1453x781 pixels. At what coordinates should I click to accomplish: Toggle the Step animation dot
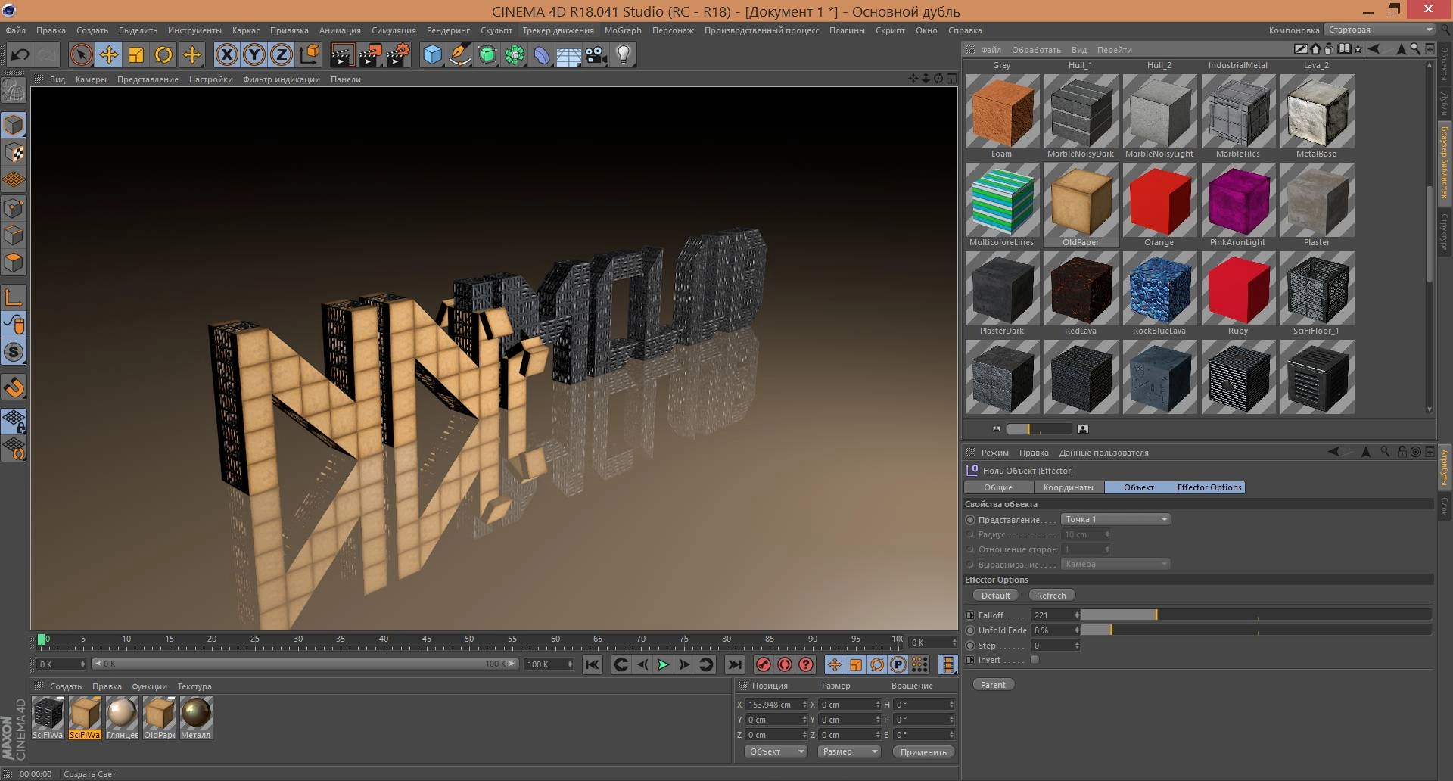tap(970, 646)
